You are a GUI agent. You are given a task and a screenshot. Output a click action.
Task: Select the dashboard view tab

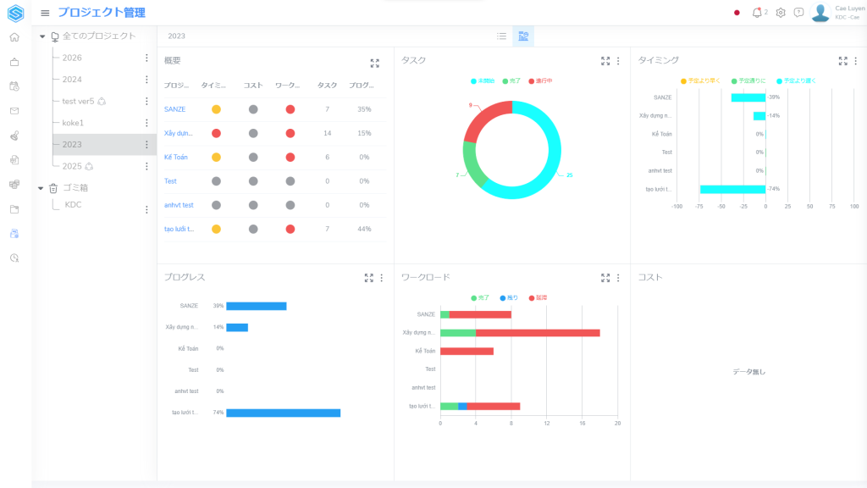tap(523, 36)
